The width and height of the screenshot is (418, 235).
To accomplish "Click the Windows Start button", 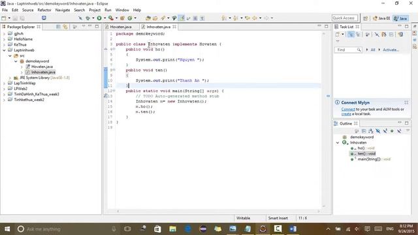I will click(x=7, y=228).
